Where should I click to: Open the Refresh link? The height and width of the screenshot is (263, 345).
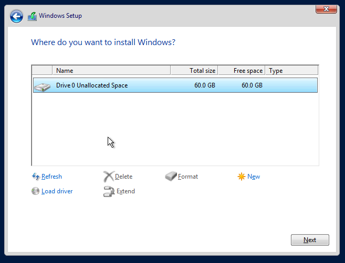[x=51, y=177]
